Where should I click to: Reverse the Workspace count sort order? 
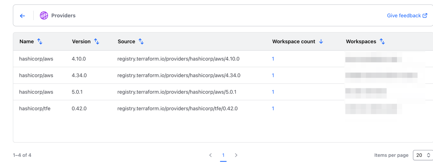coord(321,41)
